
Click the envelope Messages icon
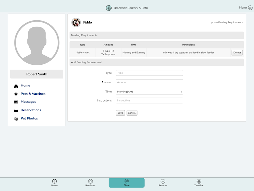(x=16, y=102)
